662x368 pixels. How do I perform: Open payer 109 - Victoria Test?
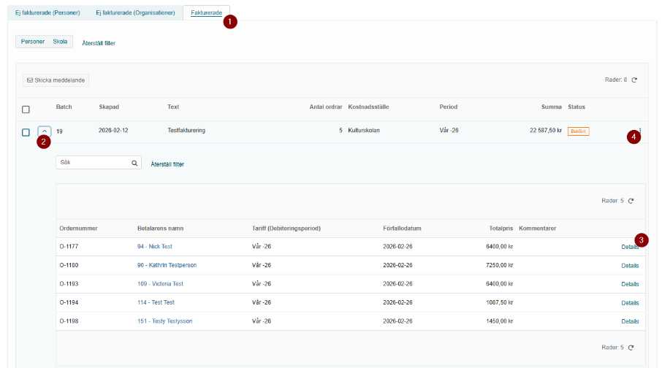[160, 283]
